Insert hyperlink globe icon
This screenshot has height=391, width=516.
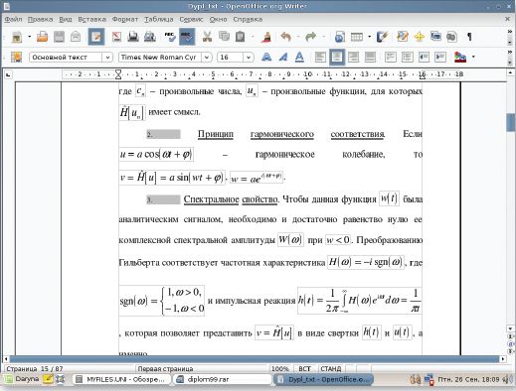(340, 37)
